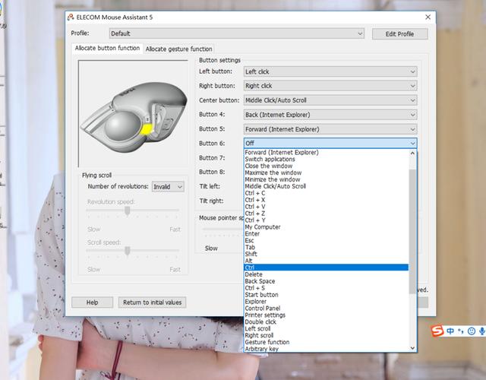The height and width of the screenshot is (380, 486).
Task: Select Ctrl + V from the list
Action: coord(327,207)
